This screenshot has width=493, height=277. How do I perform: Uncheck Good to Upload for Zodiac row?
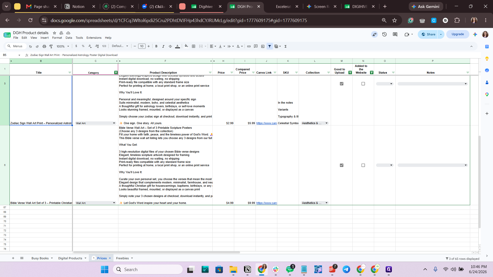342,84
